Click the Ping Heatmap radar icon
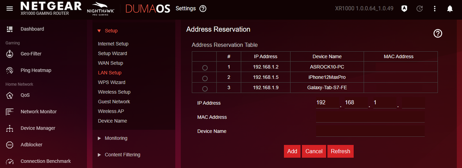The image size is (462, 168). [x=10, y=70]
